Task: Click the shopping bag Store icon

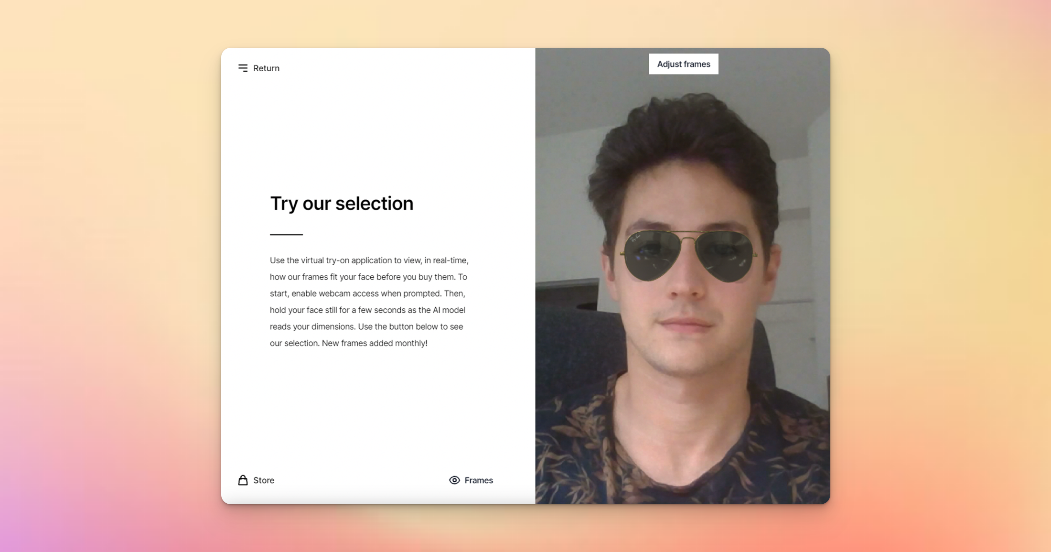Action: (243, 480)
